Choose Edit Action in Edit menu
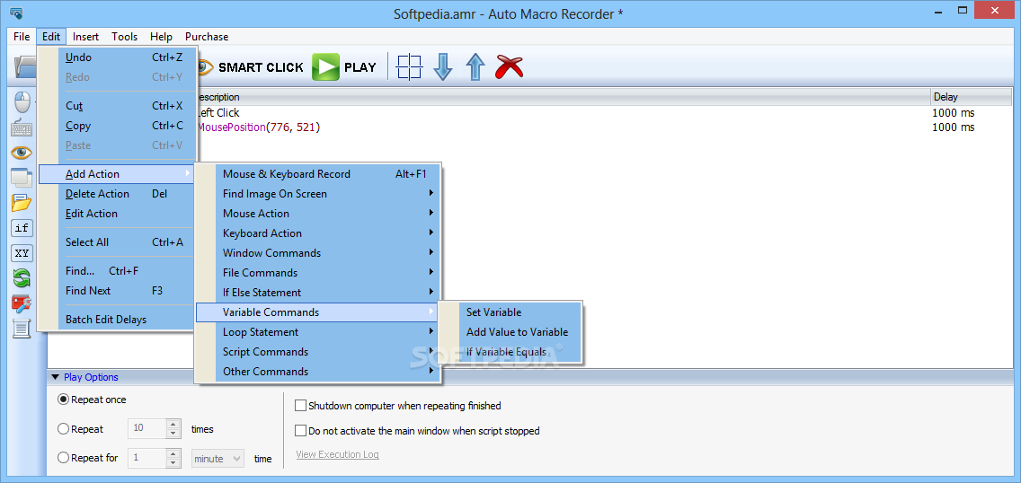 (117, 214)
